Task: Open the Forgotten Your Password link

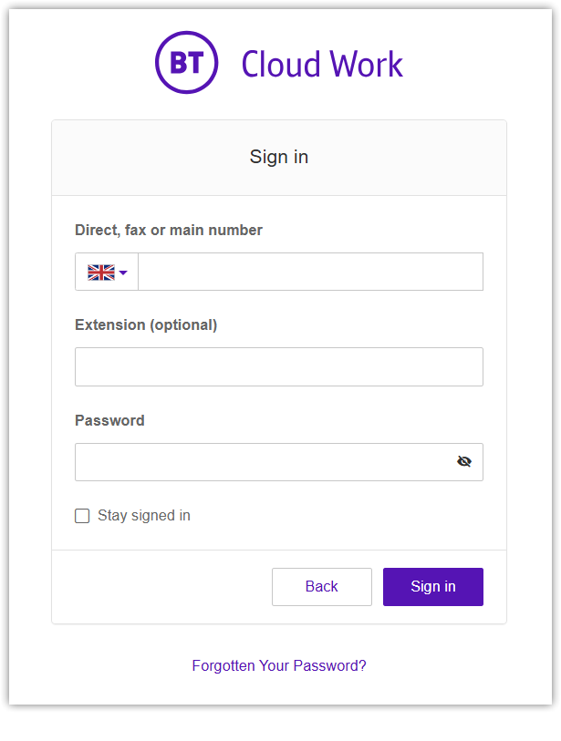Action: coord(278,665)
